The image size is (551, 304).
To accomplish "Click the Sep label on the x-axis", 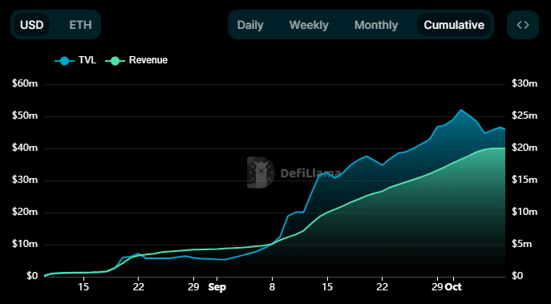I will [x=217, y=287].
